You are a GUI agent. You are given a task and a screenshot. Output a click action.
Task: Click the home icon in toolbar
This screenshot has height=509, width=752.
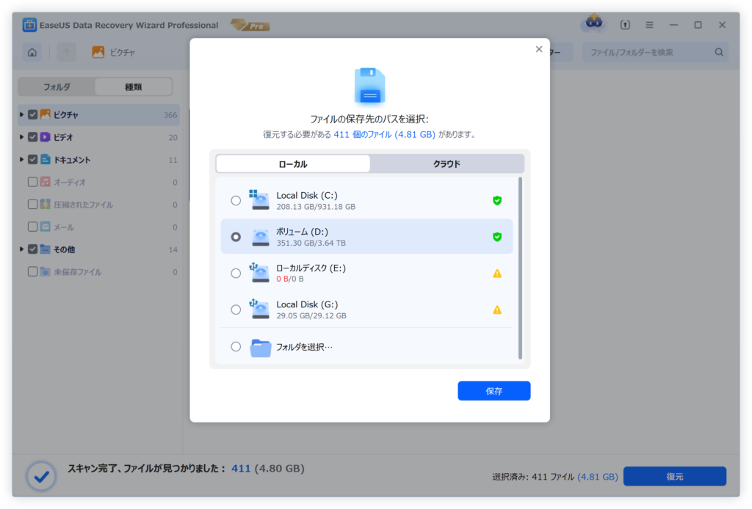point(32,52)
